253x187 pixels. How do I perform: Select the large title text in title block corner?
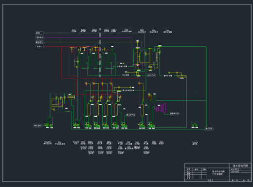pos(240,166)
